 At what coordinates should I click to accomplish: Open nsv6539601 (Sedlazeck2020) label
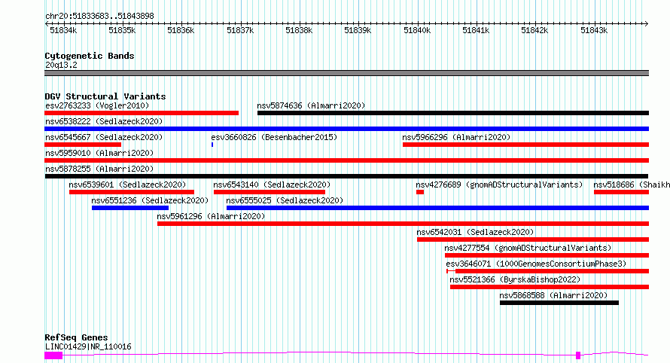(128, 185)
